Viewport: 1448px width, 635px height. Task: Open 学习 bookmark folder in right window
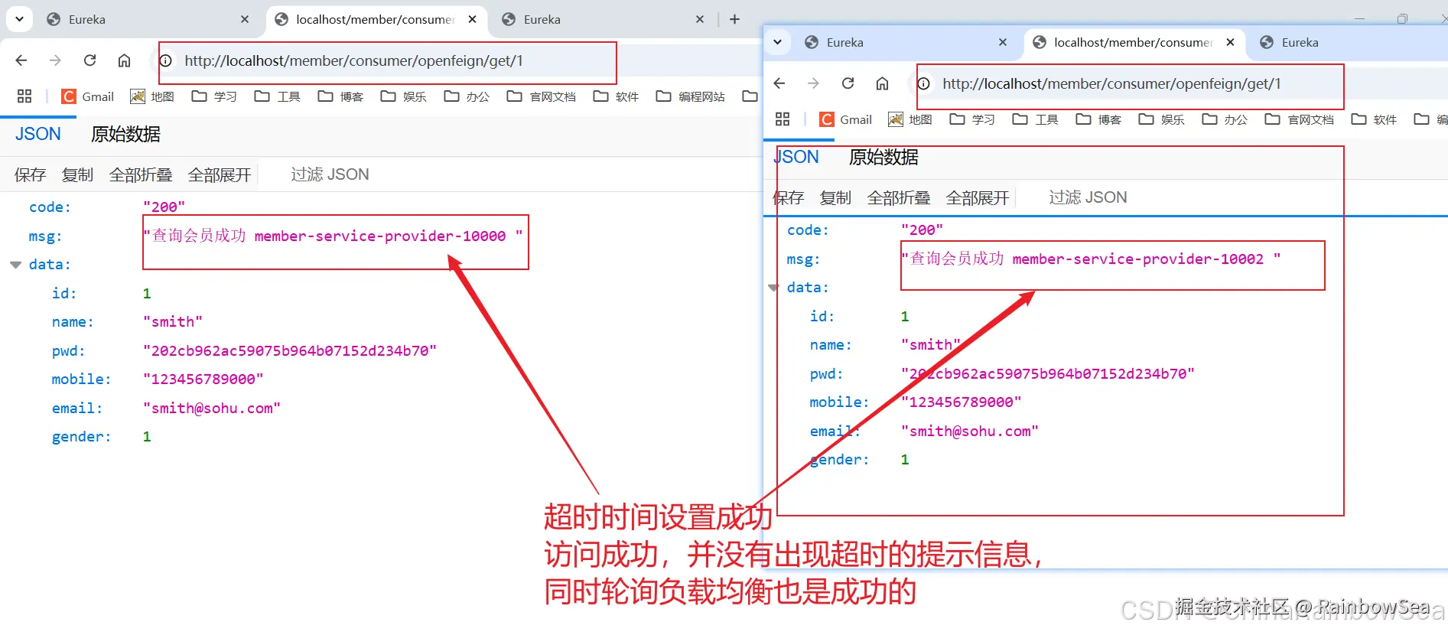tap(972, 119)
